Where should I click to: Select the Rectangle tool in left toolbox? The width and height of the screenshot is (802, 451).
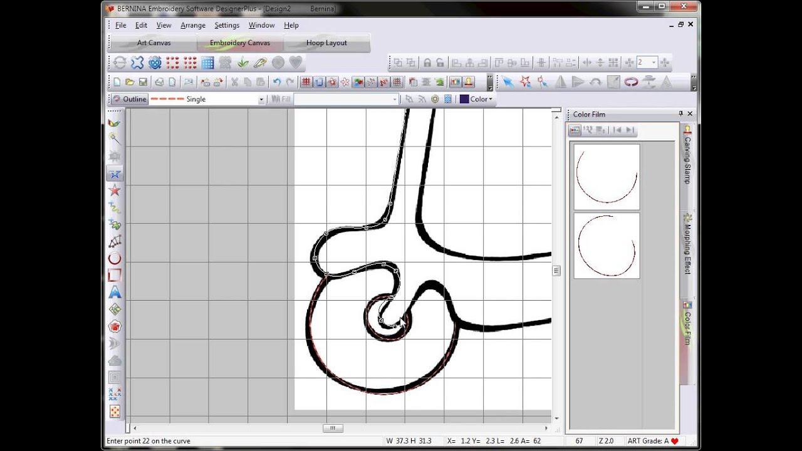point(115,276)
